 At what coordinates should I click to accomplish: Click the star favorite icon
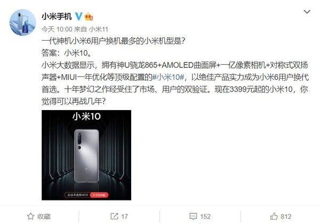30,216
